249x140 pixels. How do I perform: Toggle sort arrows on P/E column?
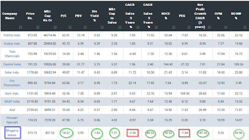(x=70, y=27)
